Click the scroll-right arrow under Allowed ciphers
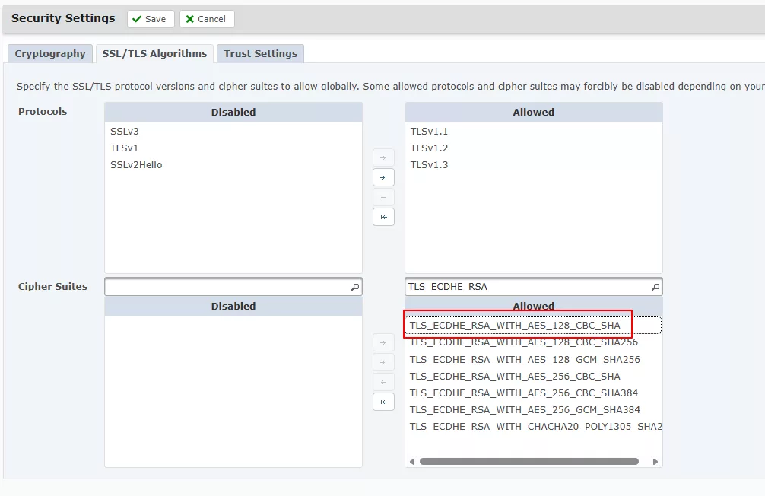The width and height of the screenshot is (765, 496). pyautogui.click(x=655, y=461)
